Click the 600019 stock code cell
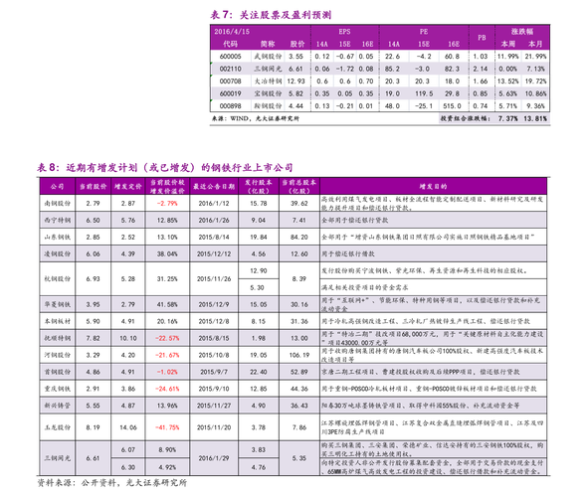The width and height of the screenshot is (587, 497). pyautogui.click(x=230, y=93)
